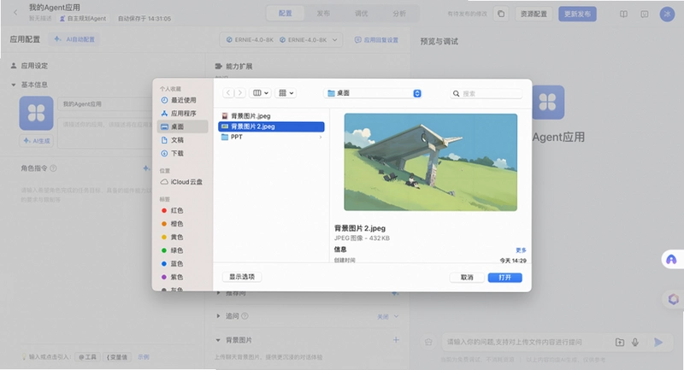Open 应用回复设置
The height and width of the screenshot is (370, 684).
pyautogui.click(x=376, y=39)
